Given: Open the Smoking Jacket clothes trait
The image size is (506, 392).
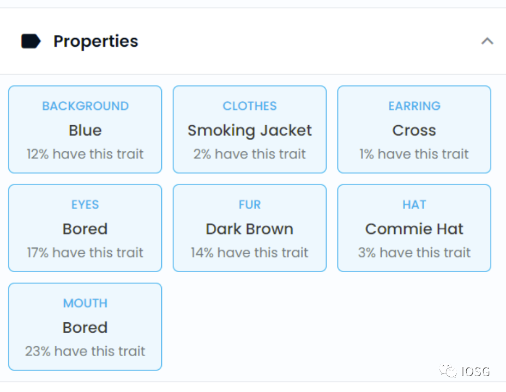Looking at the screenshot, I should tap(250, 130).
